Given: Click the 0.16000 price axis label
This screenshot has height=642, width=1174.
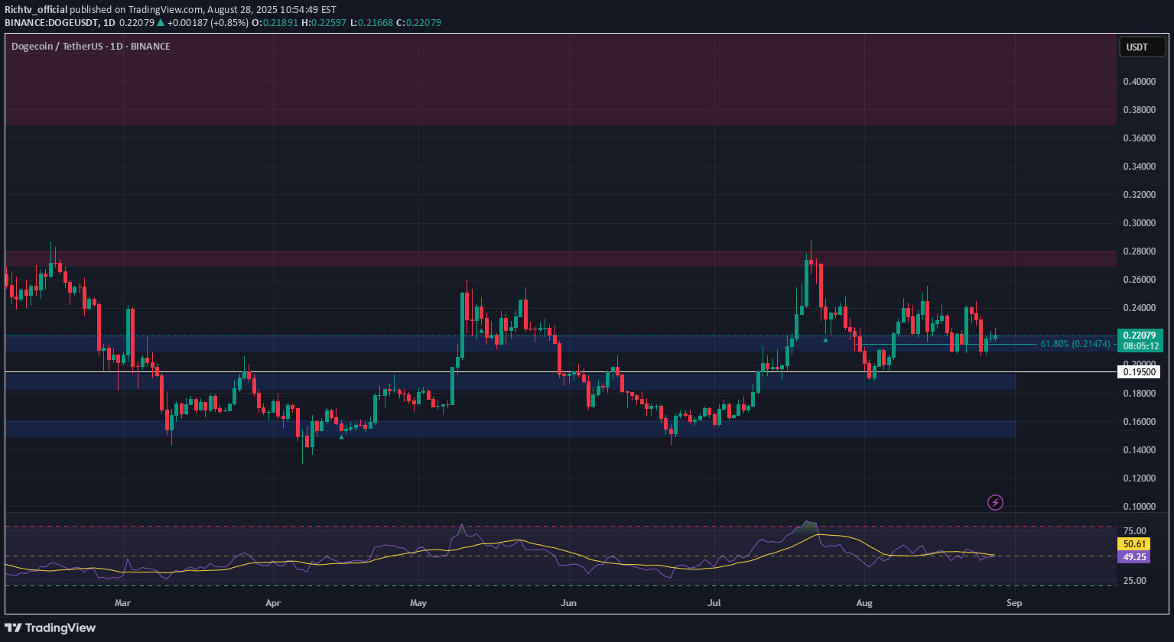Looking at the screenshot, I should [x=1140, y=422].
